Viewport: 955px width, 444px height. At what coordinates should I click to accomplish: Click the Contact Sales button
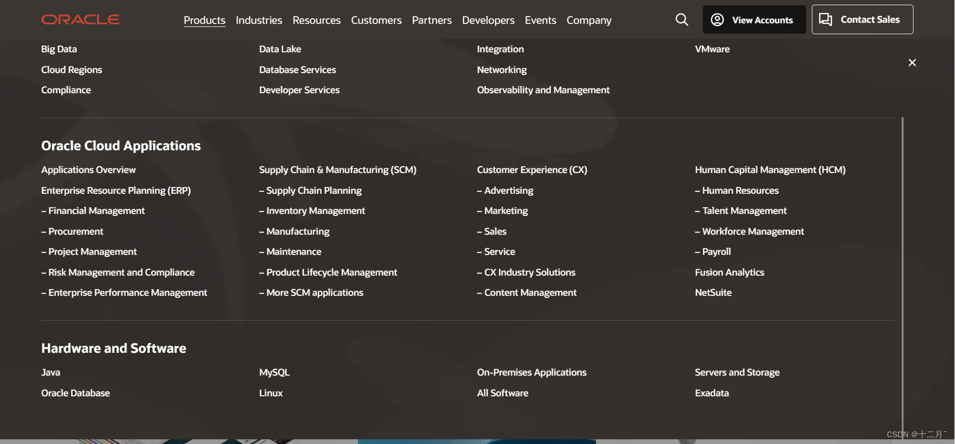tap(862, 20)
